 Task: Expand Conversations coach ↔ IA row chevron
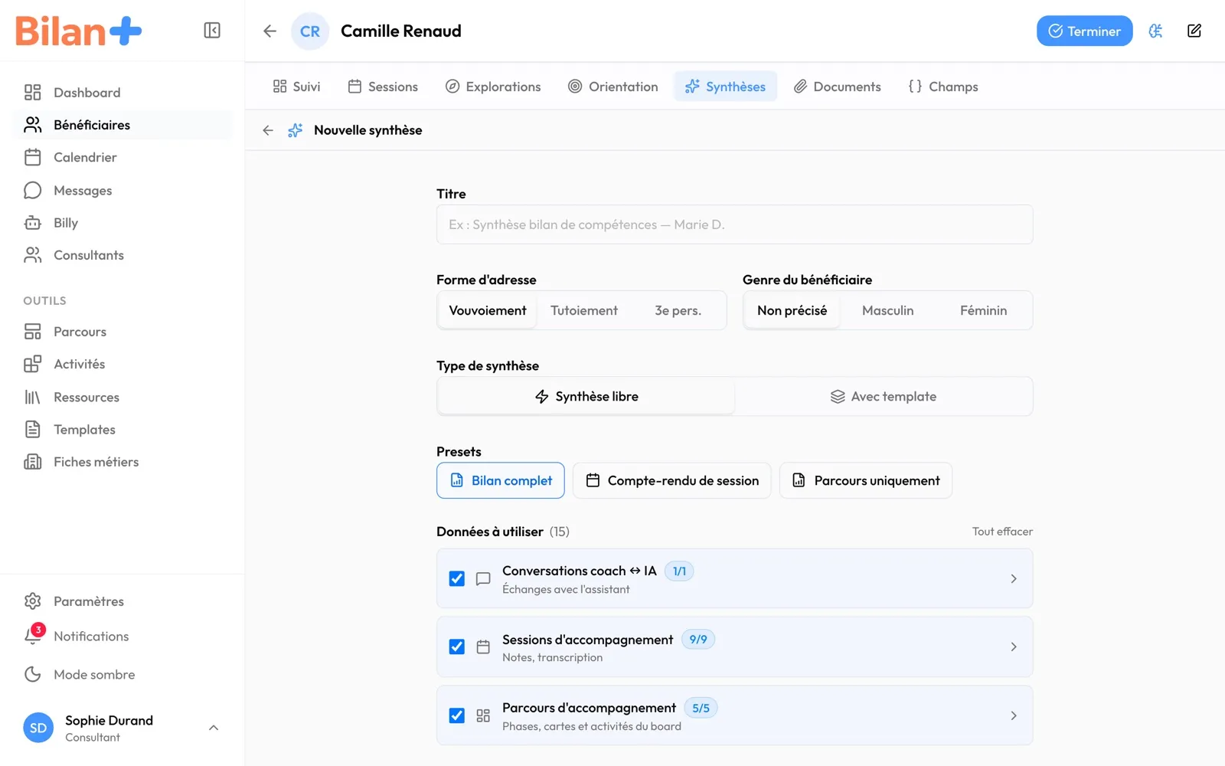click(x=1014, y=578)
